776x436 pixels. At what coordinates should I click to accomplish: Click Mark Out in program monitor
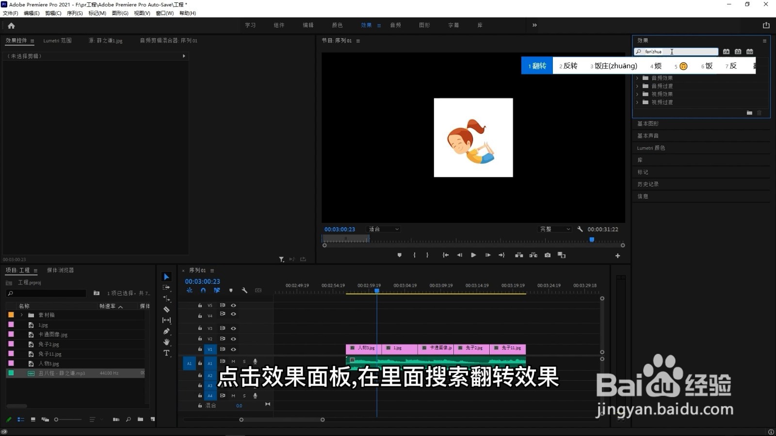pos(427,255)
